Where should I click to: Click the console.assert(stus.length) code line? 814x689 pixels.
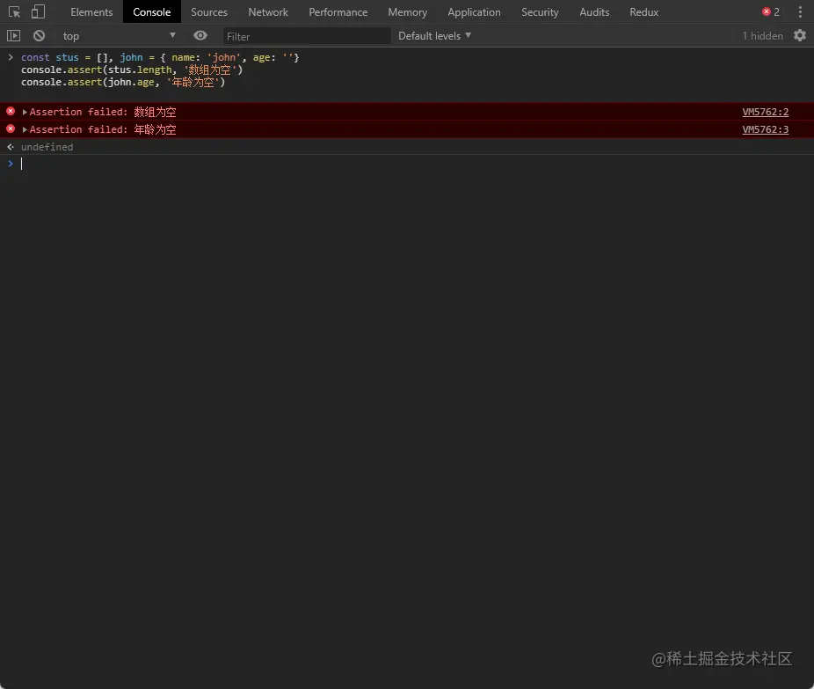(x=132, y=70)
